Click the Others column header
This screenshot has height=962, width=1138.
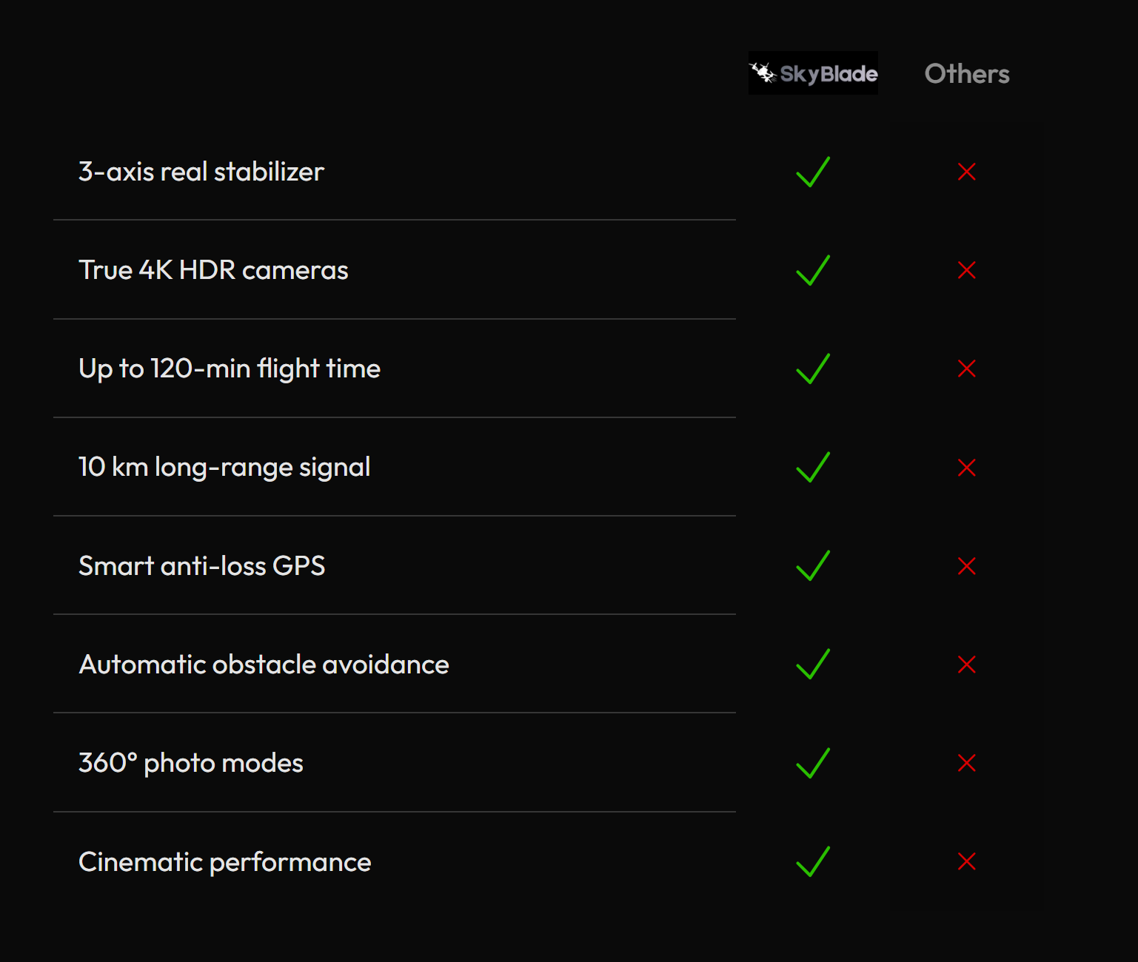click(x=967, y=74)
